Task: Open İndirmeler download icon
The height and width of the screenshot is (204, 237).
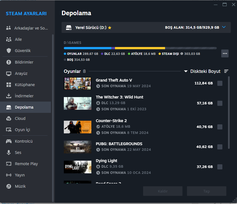Action: [x=9, y=96]
